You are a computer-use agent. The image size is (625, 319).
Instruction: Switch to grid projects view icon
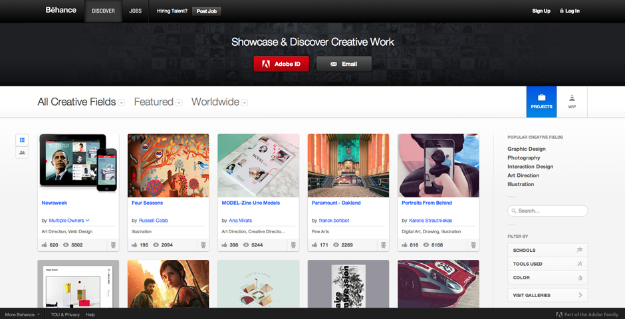coord(22,140)
